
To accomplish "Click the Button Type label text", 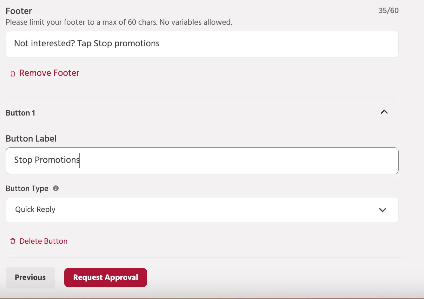I will pyautogui.click(x=27, y=189).
